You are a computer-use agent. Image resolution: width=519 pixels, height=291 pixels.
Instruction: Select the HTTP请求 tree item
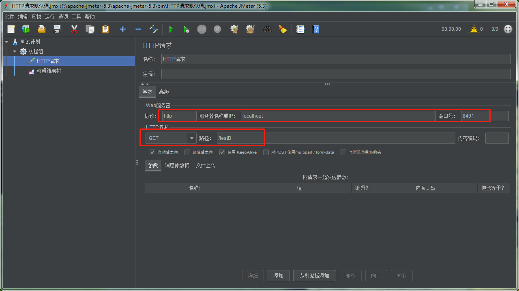[48, 61]
